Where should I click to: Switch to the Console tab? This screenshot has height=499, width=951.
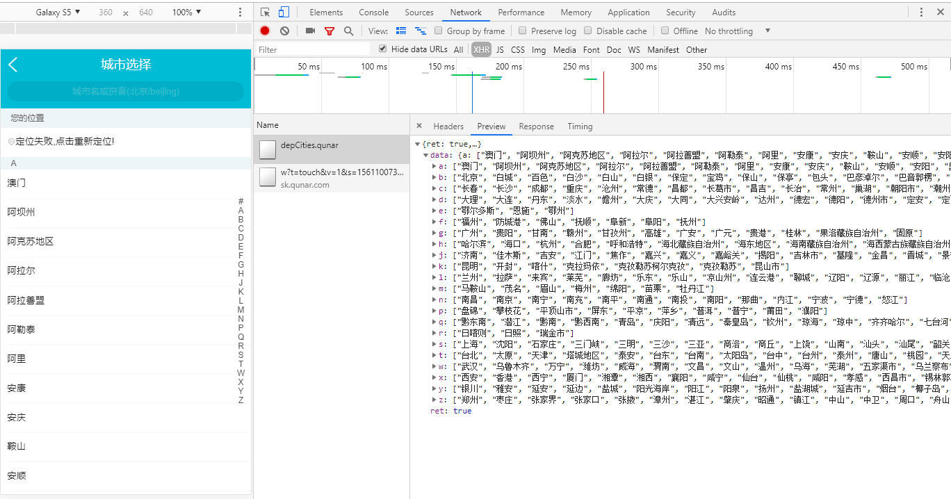click(x=373, y=12)
